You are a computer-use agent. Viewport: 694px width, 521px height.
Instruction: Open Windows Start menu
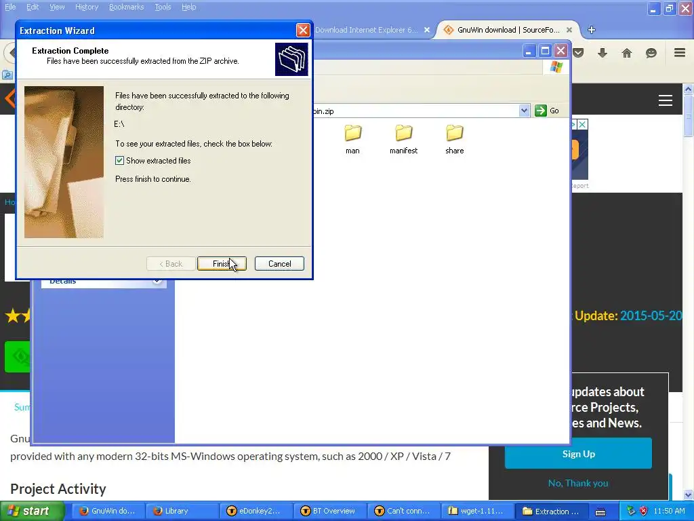33,511
